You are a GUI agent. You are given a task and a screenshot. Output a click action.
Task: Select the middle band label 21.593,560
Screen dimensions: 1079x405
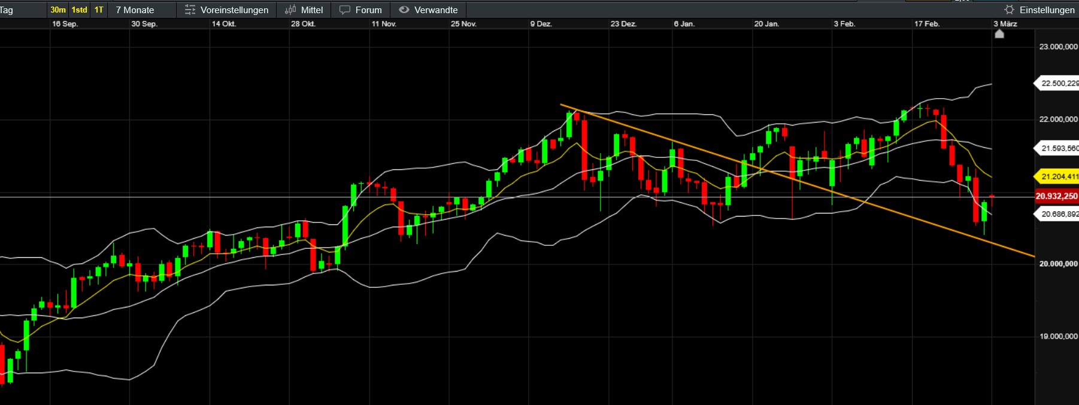[x=1057, y=148]
